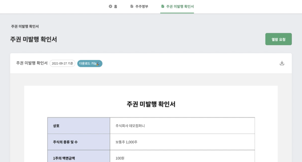Download the certificate with the download icon

coord(282,63)
